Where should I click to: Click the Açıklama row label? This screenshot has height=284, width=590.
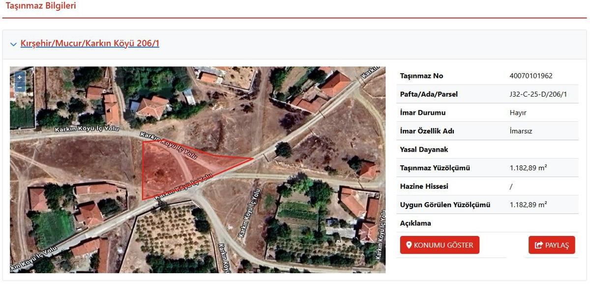(x=415, y=223)
